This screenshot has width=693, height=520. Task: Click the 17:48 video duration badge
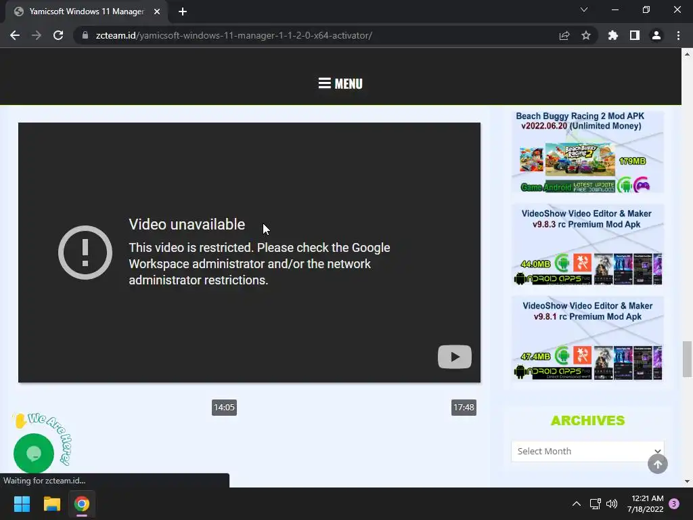pyautogui.click(x=464, y=407)
